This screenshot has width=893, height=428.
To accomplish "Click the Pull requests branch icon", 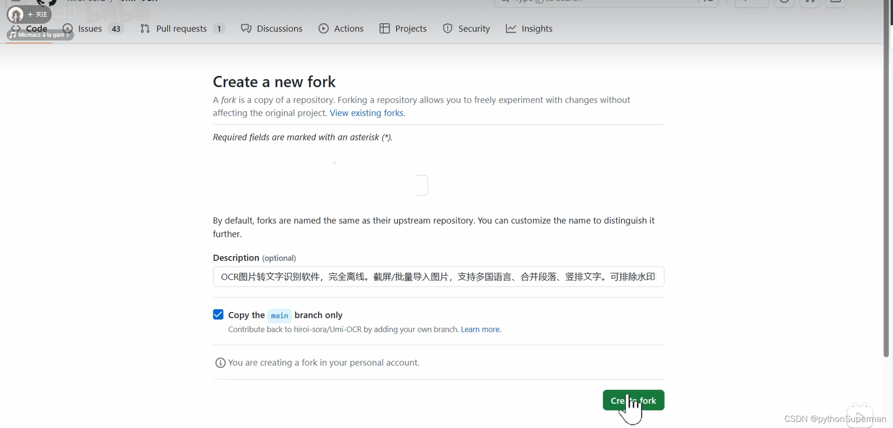I will (x=145, y=29).
